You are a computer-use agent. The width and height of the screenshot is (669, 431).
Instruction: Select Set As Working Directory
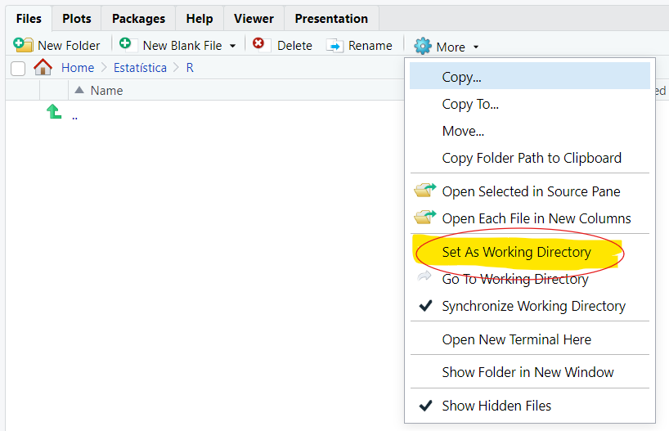pyautogui.click(x=516, y=252)
